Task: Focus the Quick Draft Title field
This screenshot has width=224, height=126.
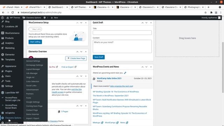Action: click(122, 33)
